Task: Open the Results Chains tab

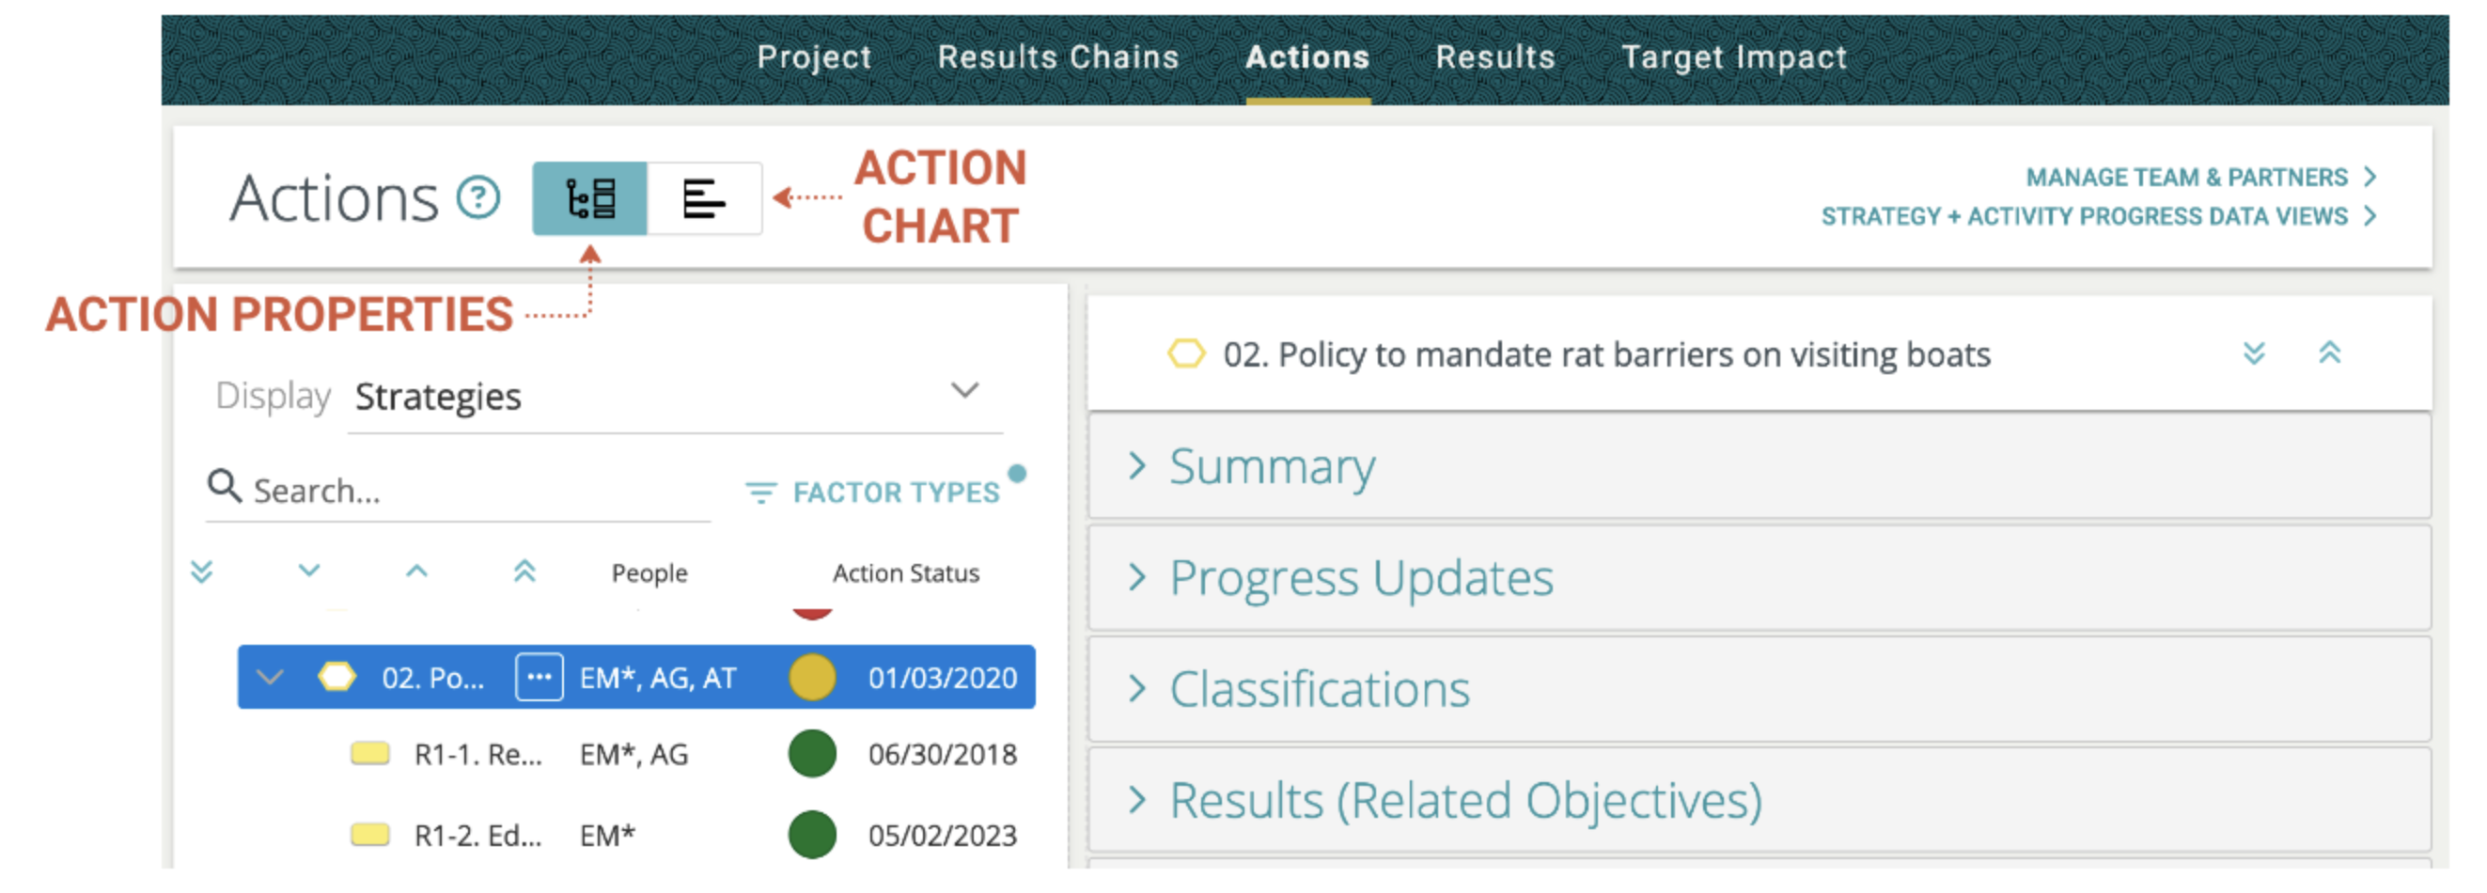Action: tap(1057, 57)
